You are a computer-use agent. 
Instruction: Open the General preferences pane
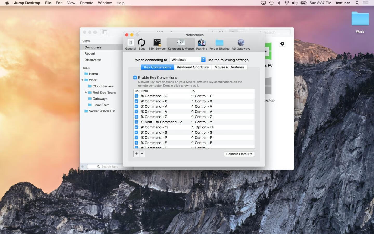(x=130, y=44)
